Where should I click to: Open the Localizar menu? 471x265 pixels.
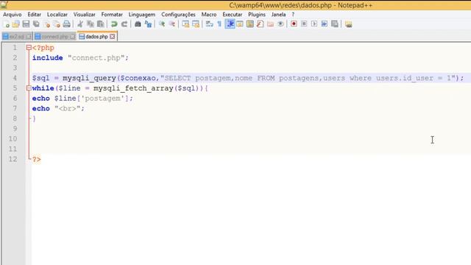(x=57, y=15)
